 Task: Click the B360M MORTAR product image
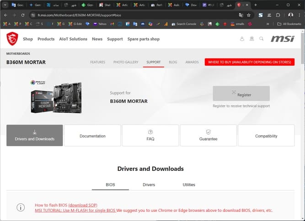pos(56,97)
